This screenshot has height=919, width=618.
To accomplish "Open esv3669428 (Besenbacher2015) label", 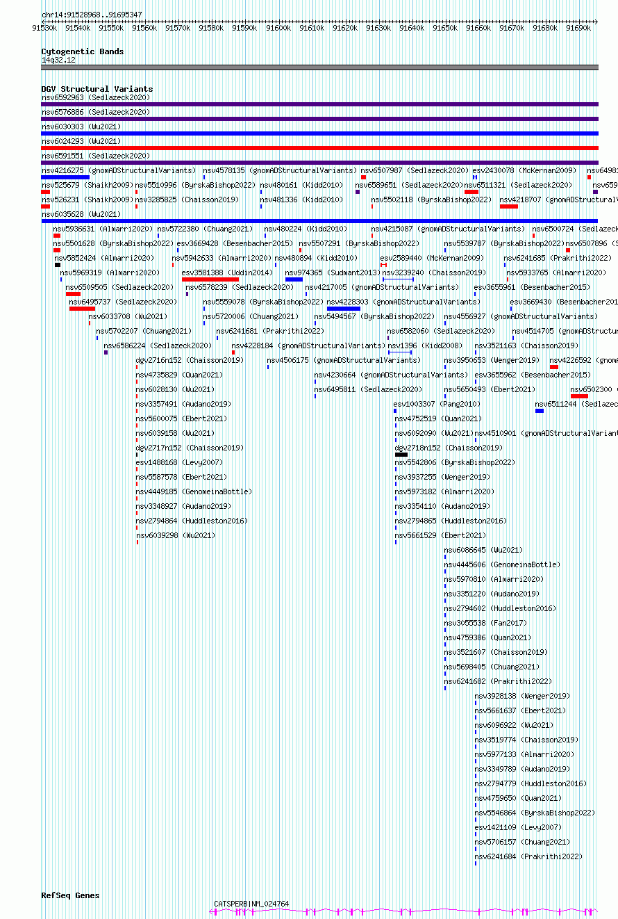I will point(235,243).
